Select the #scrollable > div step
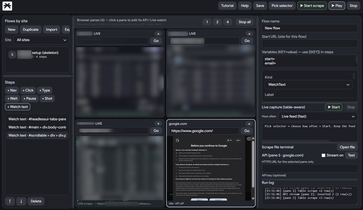This screenshot has height=210, width=363. 37,135
